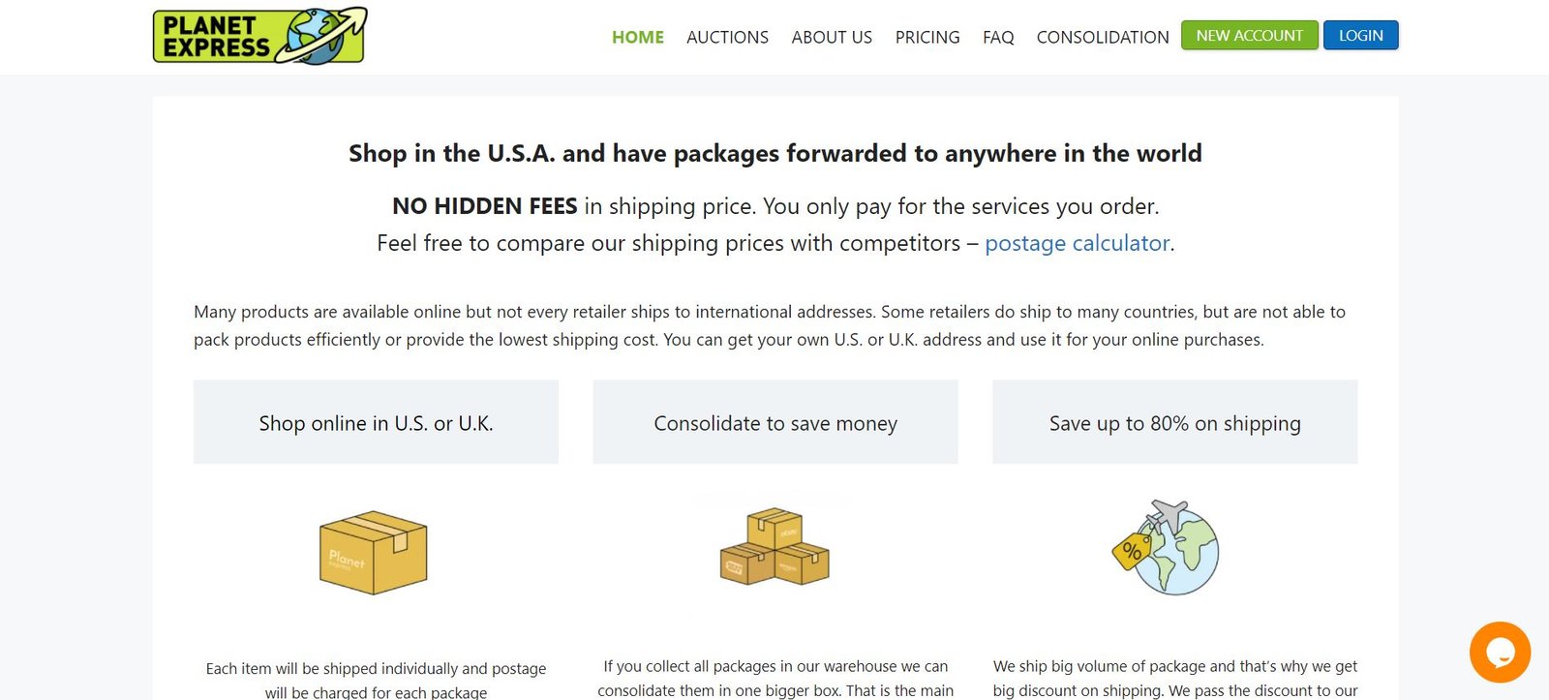Image resolution: width=1549 pixels, height=700 pixels.
Task: Open the ABOUT US section
Action: point(832,37)
